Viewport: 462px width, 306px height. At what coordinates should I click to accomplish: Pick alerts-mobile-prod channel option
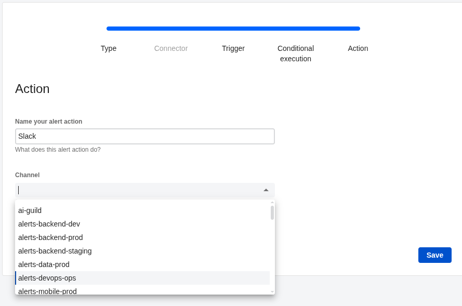click(x=47, y=291)
